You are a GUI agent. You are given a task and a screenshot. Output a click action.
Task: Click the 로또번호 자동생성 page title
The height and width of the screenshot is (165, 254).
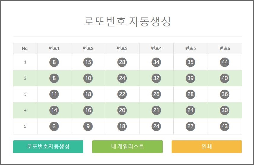[x=127, y=21]
